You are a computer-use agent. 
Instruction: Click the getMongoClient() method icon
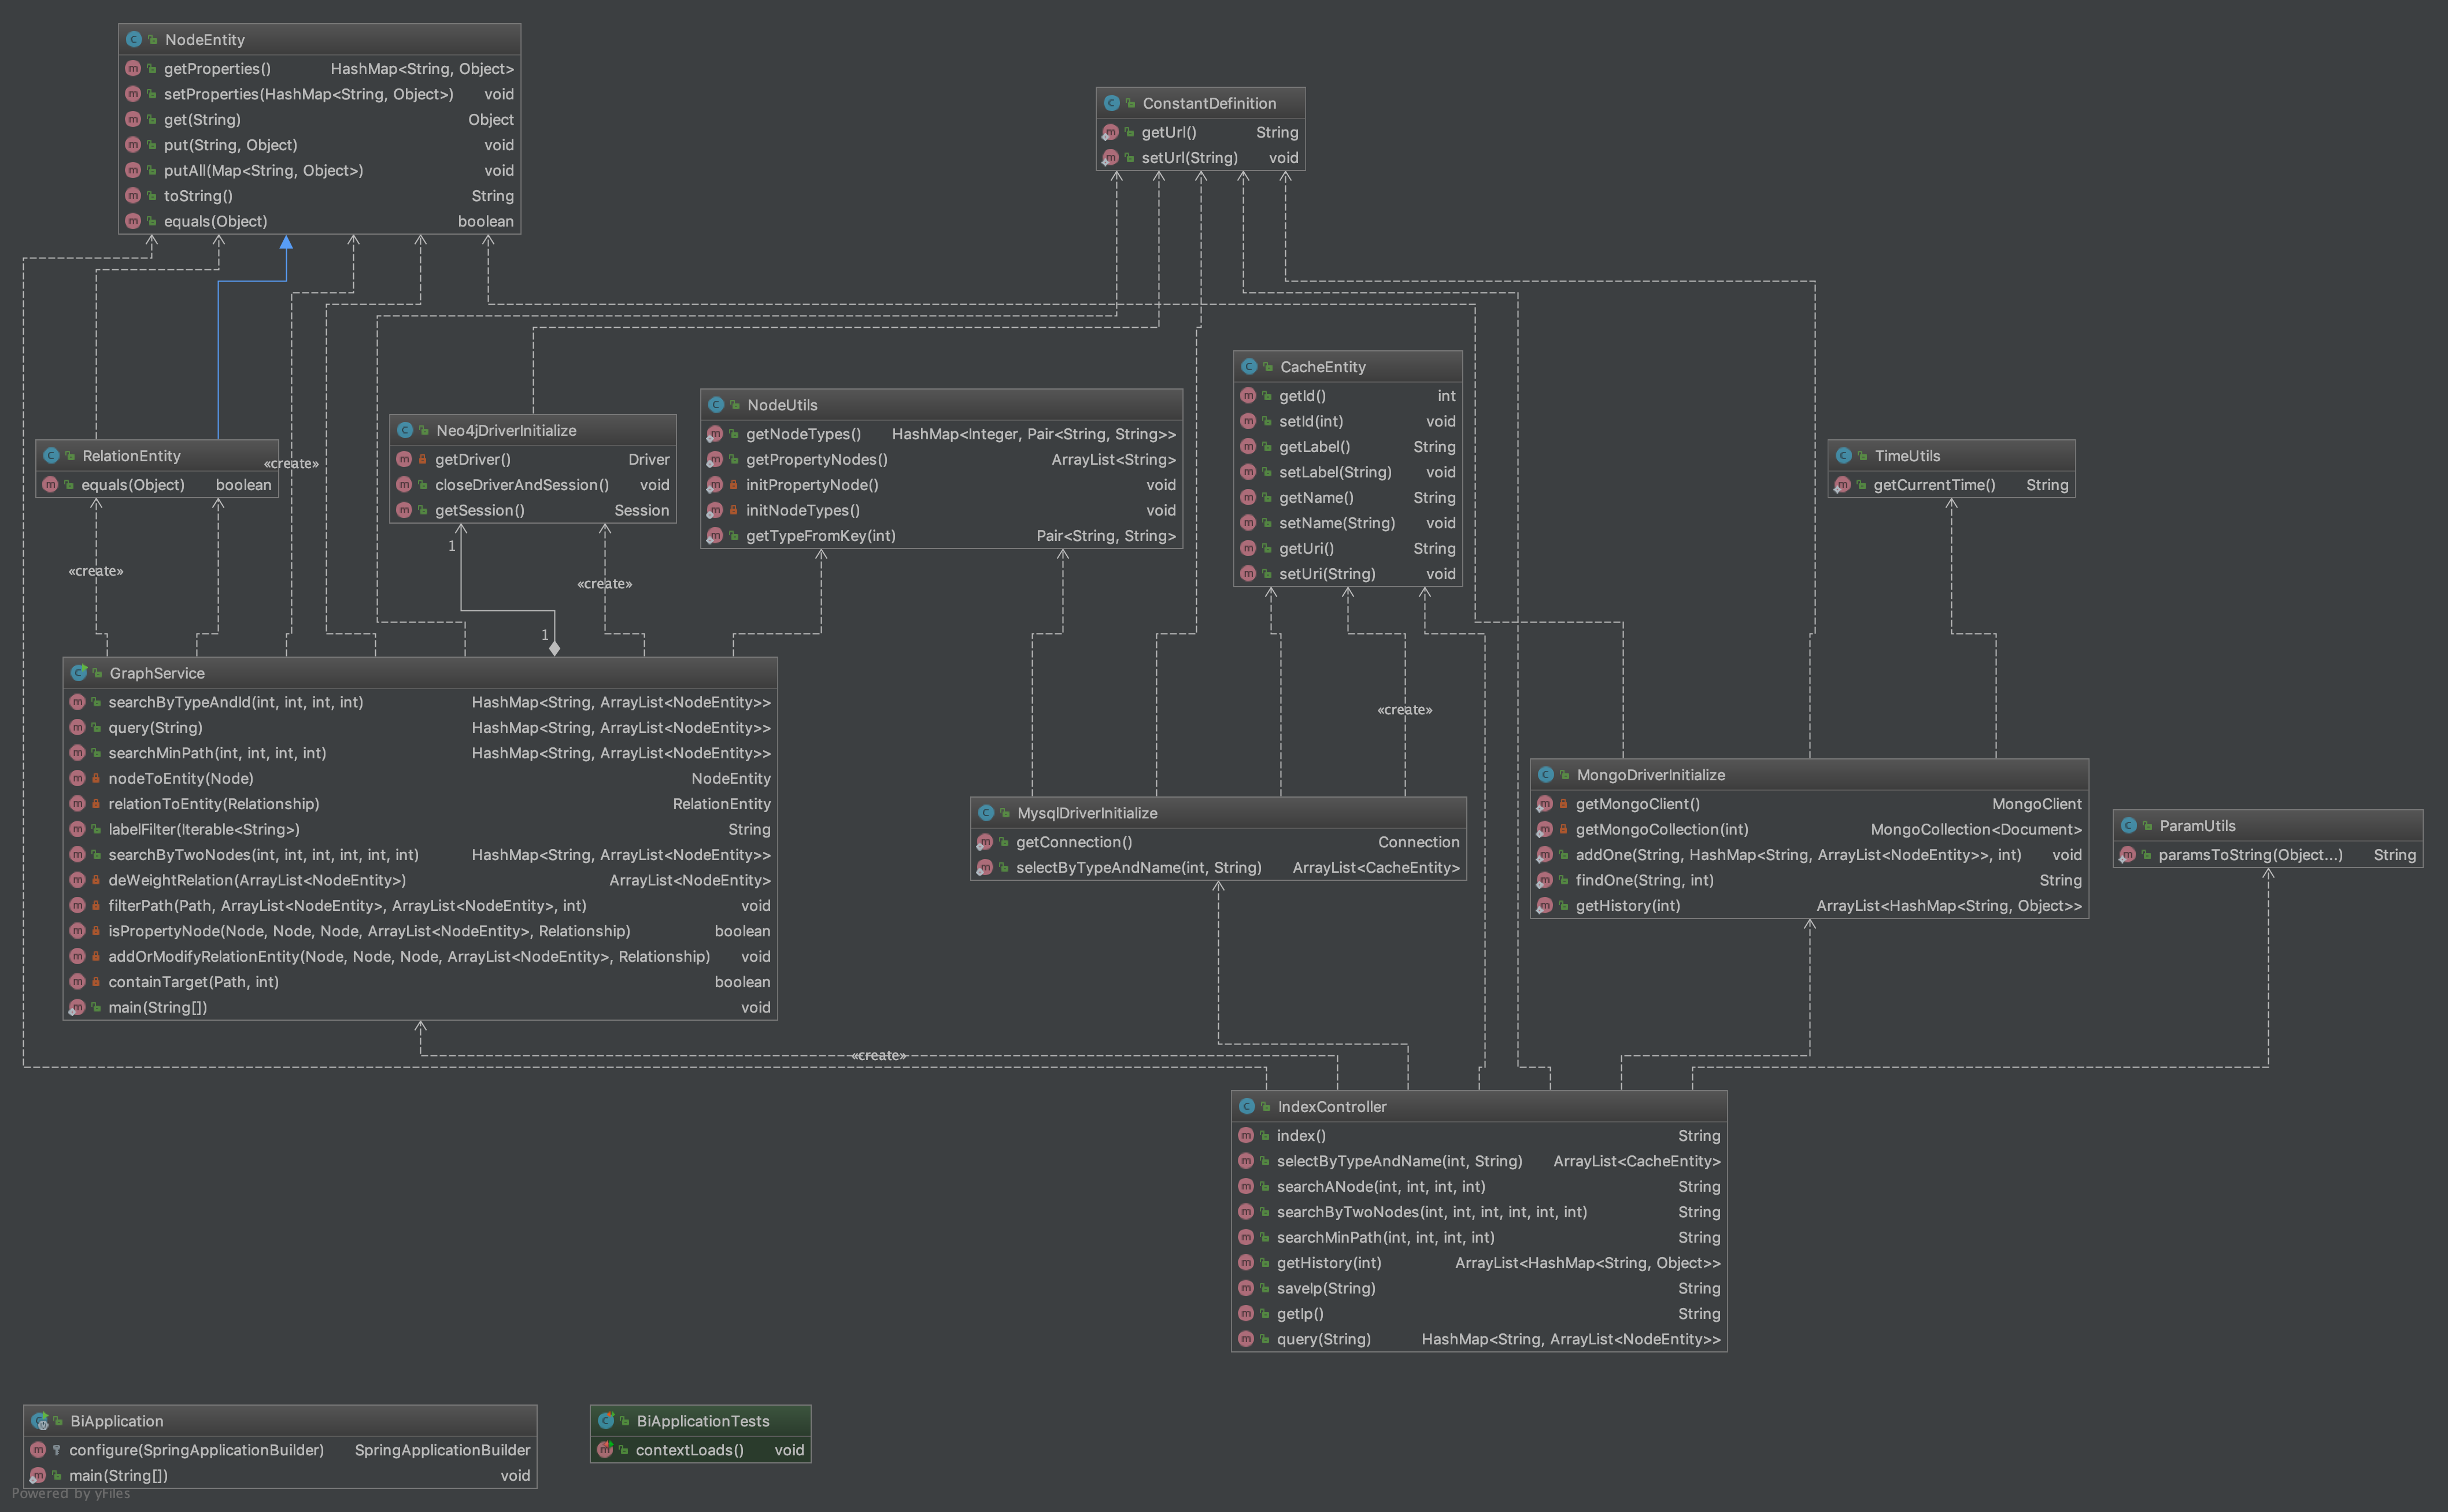click(1545, 804)
